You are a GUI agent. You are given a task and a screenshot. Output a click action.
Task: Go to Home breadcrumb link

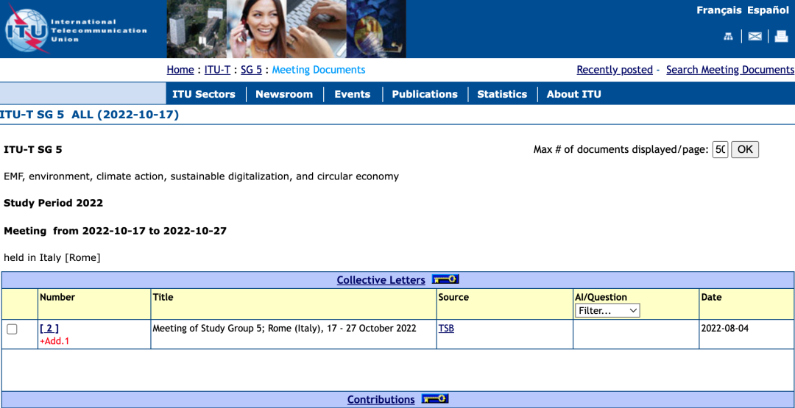coord(180,70)
